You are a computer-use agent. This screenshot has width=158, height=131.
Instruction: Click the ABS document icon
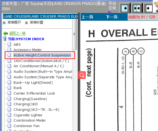pyautogui.click(x=9, y=44)
